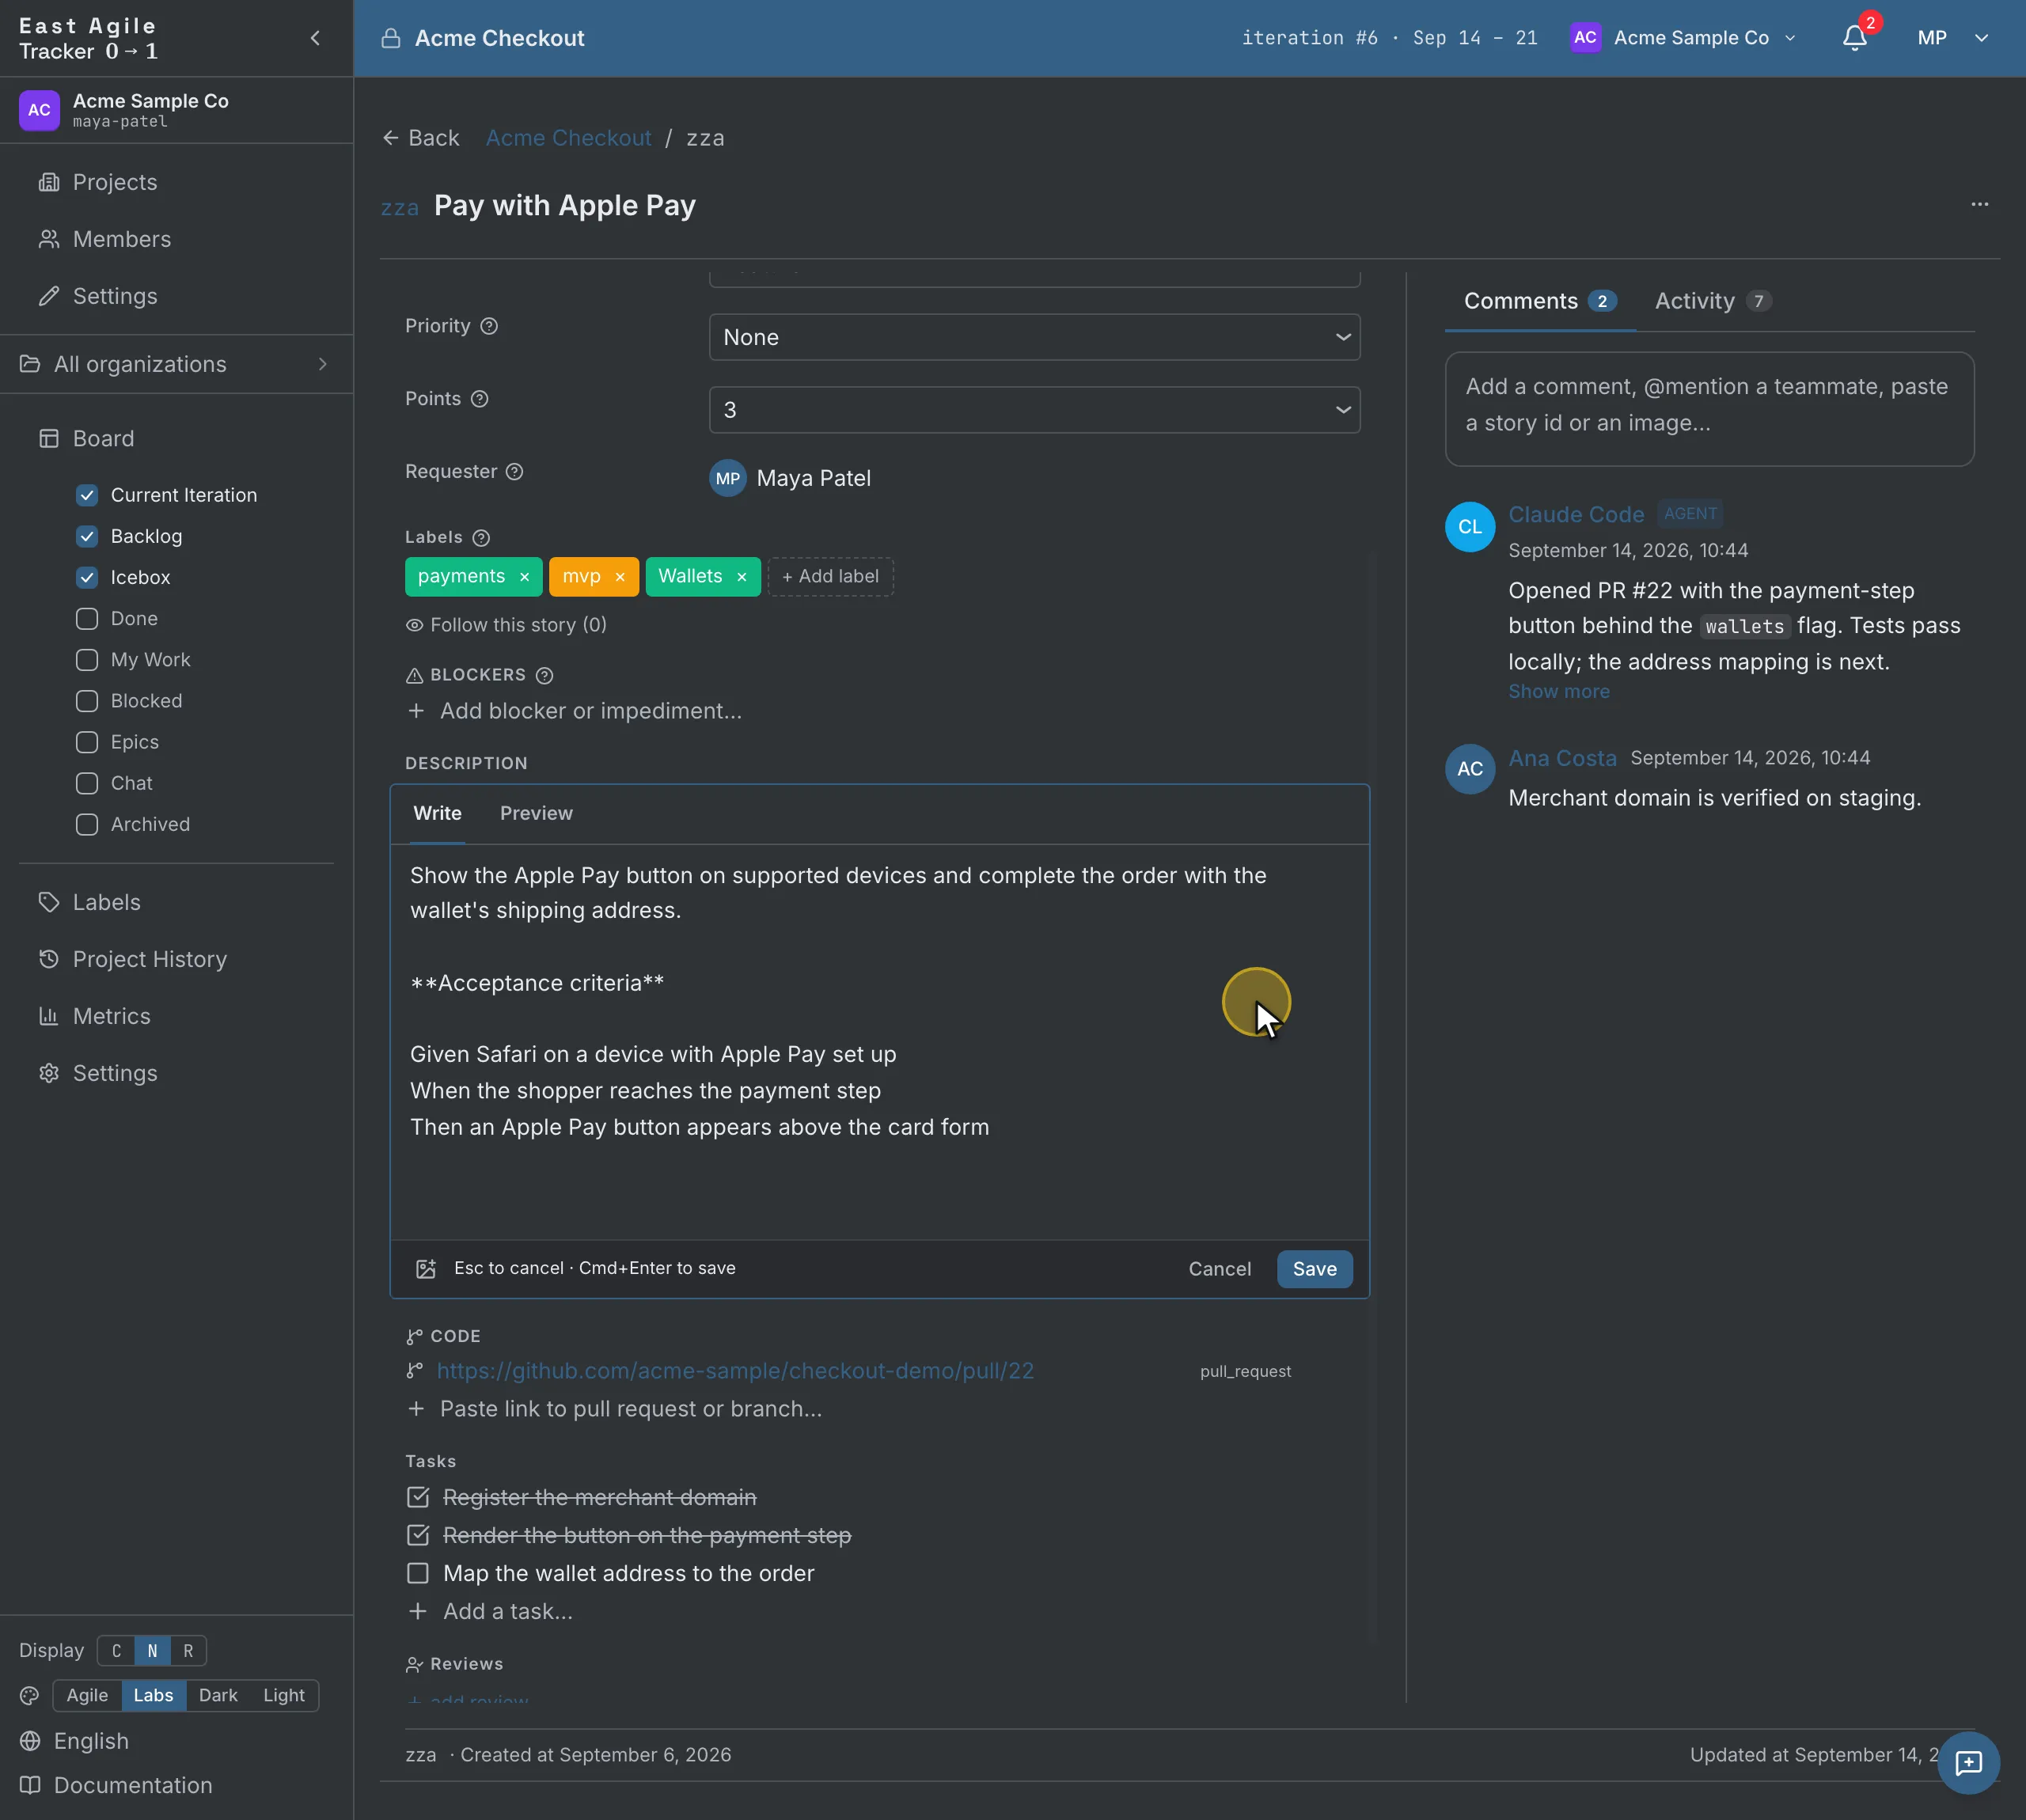The image size is (2026, 1820).
Task: Remove the mvp label
Action: [620, 577]
